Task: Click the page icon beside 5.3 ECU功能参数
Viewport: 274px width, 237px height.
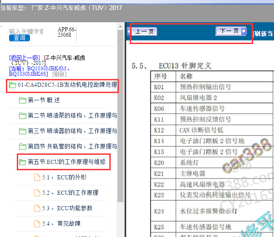Action: tap(37, 208)
